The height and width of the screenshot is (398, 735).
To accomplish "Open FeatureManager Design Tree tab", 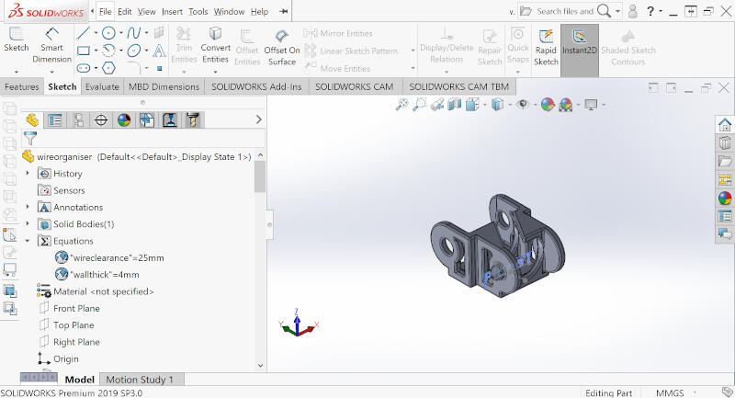I will (32, 120).
